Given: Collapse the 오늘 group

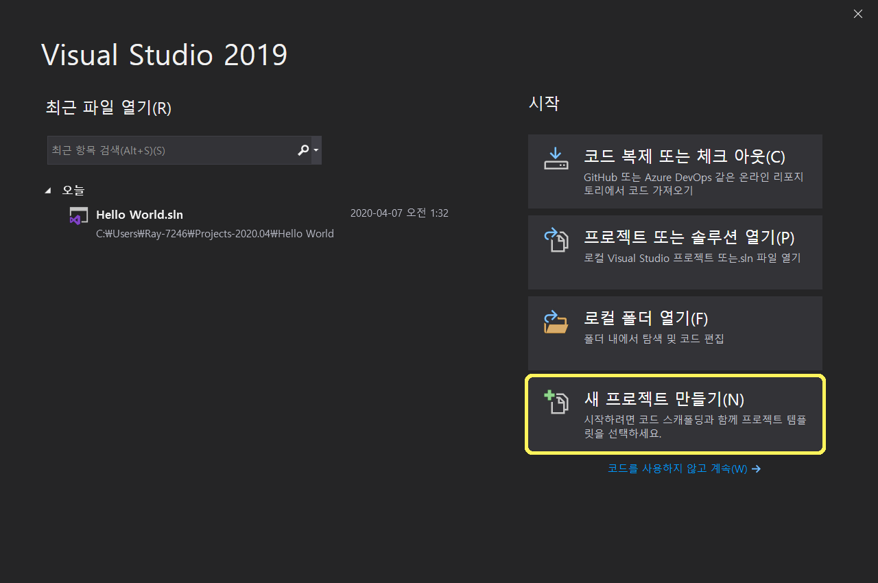Looking at the screenshot, I should (48, 190).
